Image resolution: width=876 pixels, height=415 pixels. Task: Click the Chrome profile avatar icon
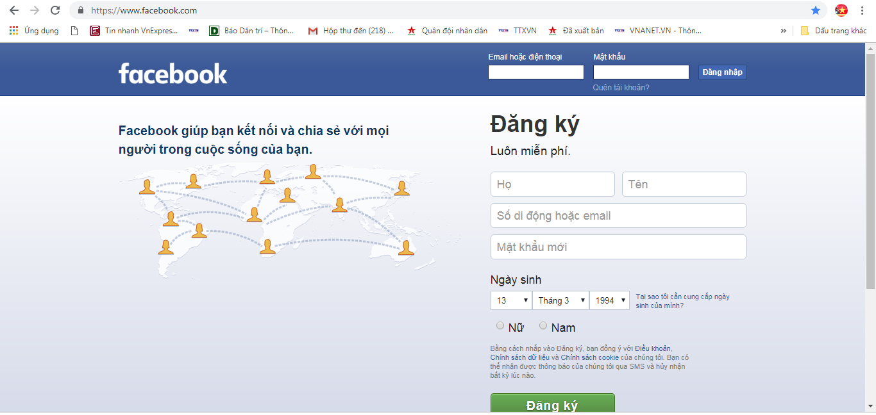point(841,10)
